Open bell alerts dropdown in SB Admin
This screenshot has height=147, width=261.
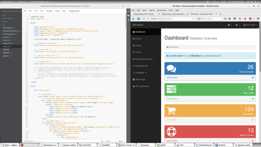[x=238, y=25]
